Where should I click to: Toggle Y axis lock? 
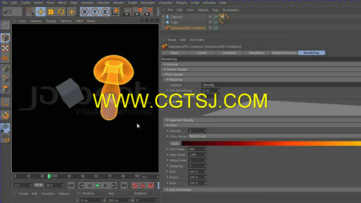tap(95, 12)
